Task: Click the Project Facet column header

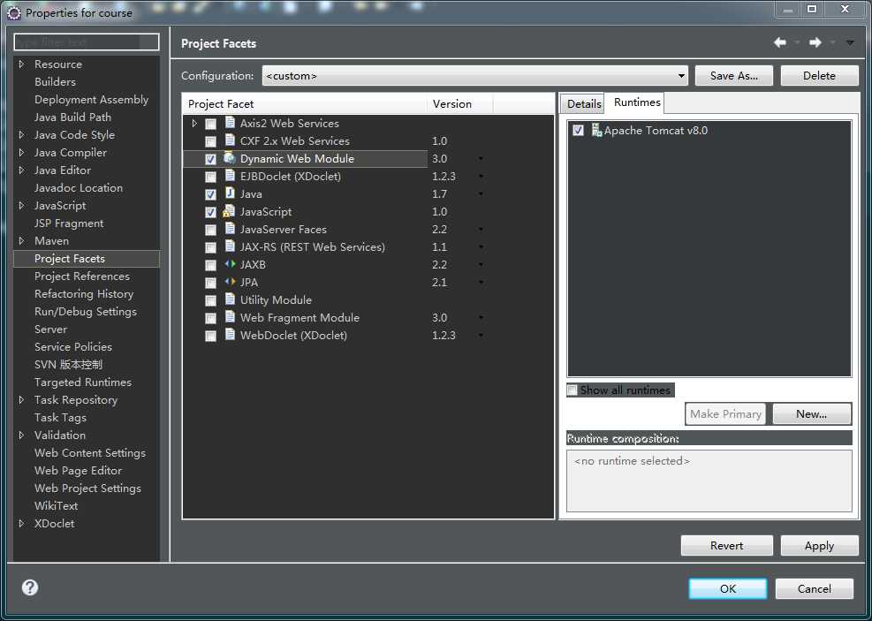Action: coord(305,103)
